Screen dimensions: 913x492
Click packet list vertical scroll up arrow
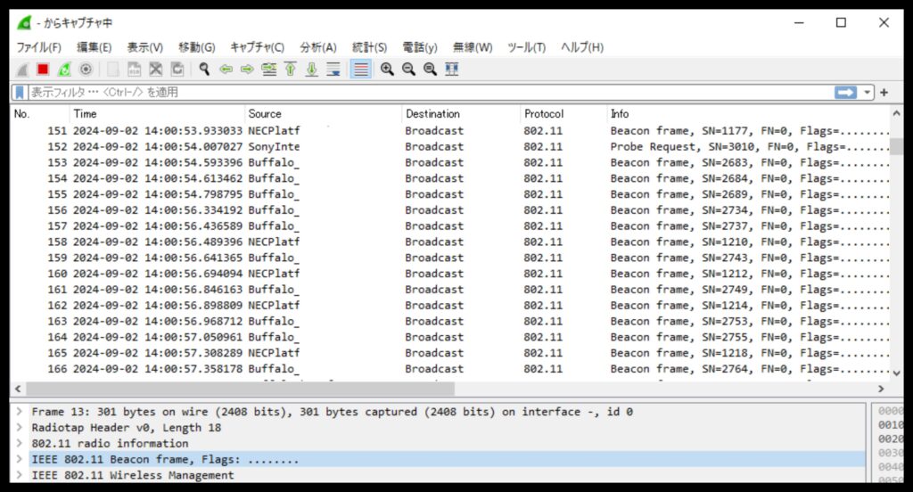pyautogui.click(x=897, y=113)
